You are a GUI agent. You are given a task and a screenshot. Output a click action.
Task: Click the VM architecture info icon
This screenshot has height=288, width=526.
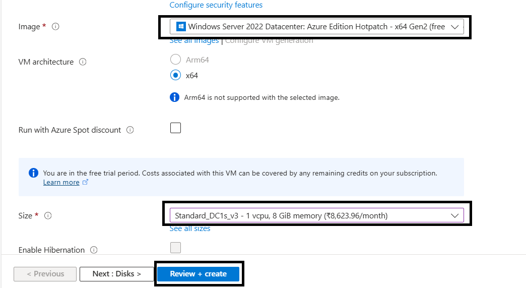[83, 62]
